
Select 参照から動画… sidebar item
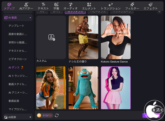(x=18, y=42)
